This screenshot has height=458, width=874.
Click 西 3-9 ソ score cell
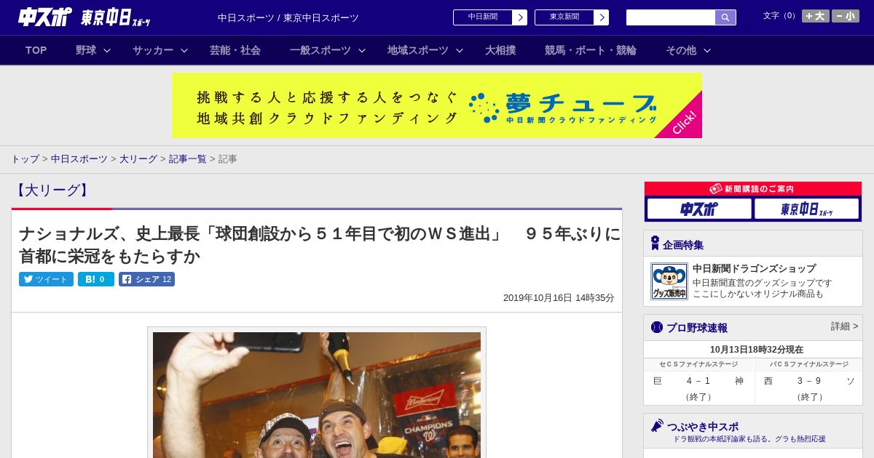pyautogui.click(x=809, y=388)
